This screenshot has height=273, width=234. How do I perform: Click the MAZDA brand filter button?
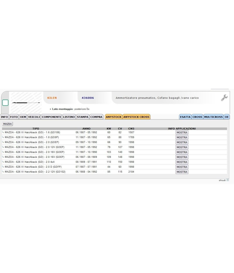tap(8, 124)
